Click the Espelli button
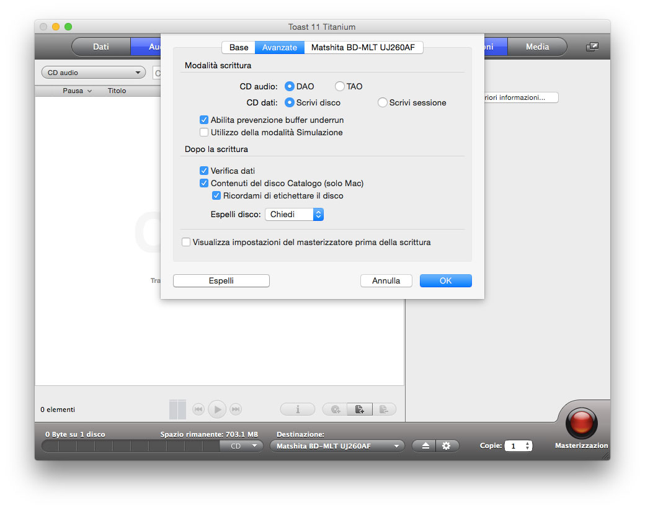645x510 pixels. 221,280
